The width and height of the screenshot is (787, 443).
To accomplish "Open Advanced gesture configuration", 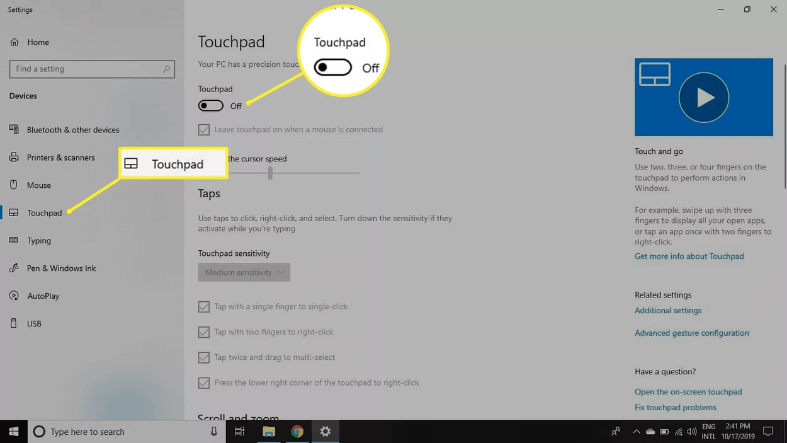I will pos(691,333).
